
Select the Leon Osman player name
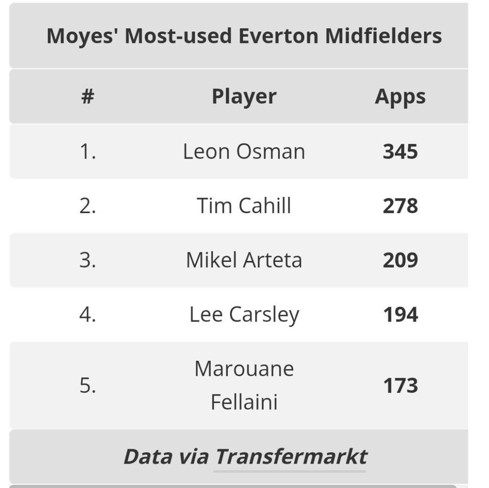click(244, 152)
